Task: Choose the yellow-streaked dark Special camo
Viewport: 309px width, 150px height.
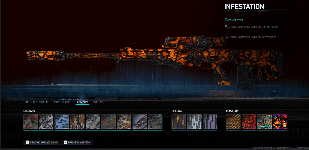Action: click(x=179, y=122)
